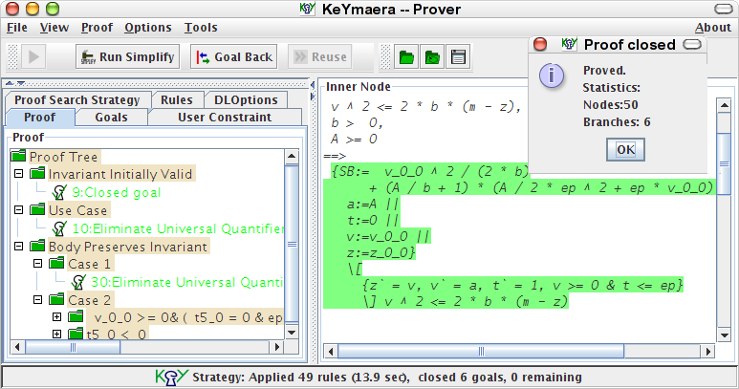
Task: Open the Tools menu
Action: [201, 28]
